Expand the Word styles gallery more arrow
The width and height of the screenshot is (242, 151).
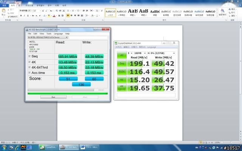point(217,16)
